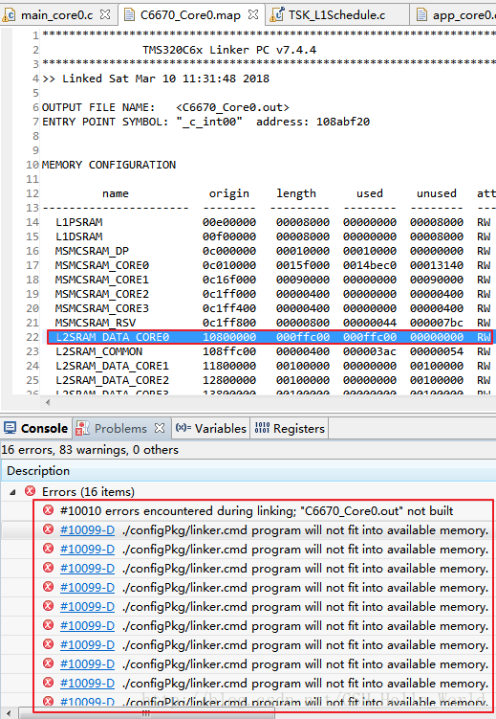
Task: Click the Description column header
Action: (x=248, y=471)
